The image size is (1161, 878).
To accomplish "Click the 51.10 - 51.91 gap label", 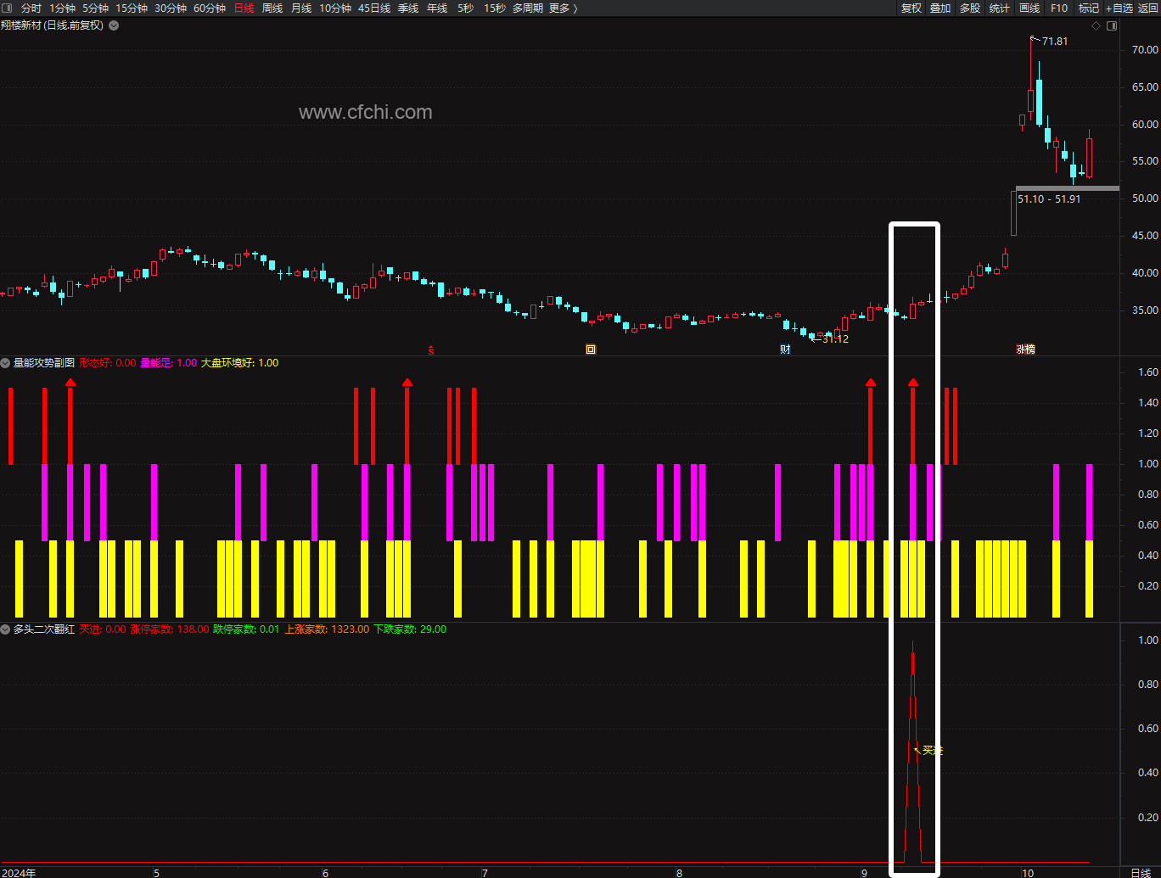I will tap(1049, 199).
